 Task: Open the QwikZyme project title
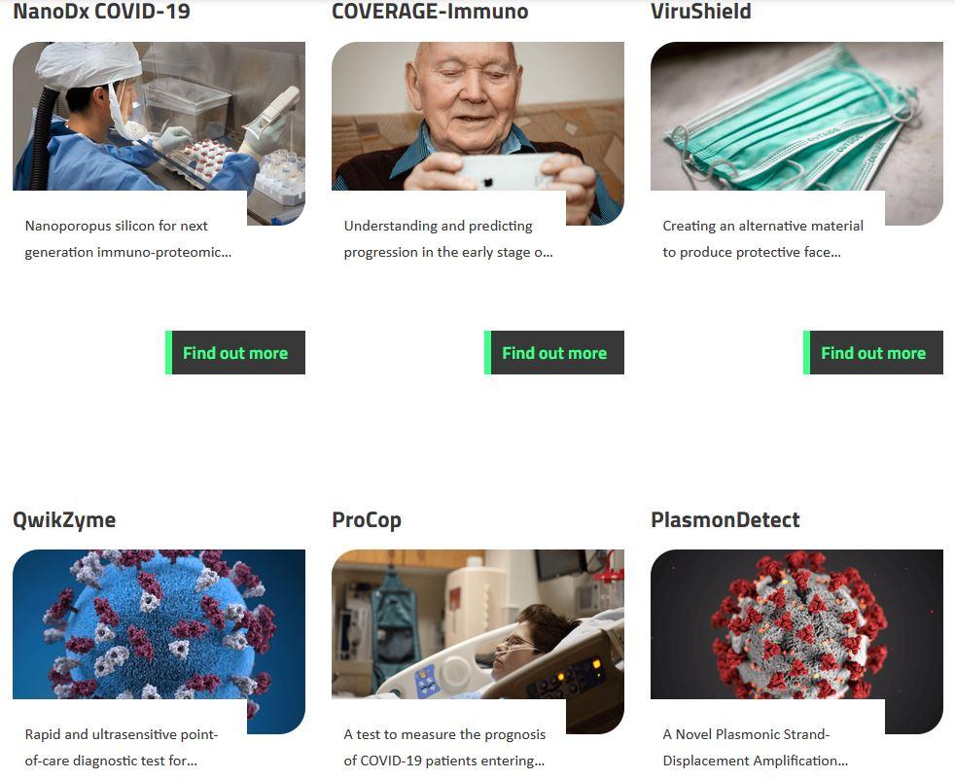(x=64, y=520)
